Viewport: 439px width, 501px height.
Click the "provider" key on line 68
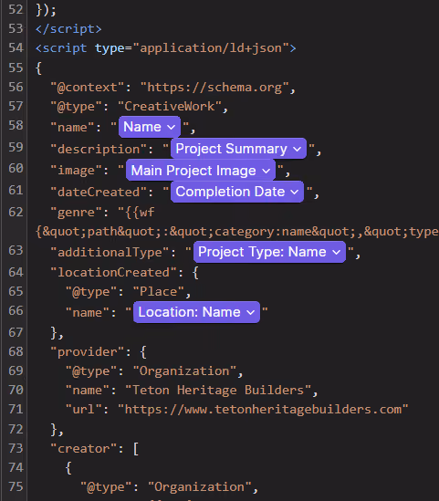pos(88,351)
